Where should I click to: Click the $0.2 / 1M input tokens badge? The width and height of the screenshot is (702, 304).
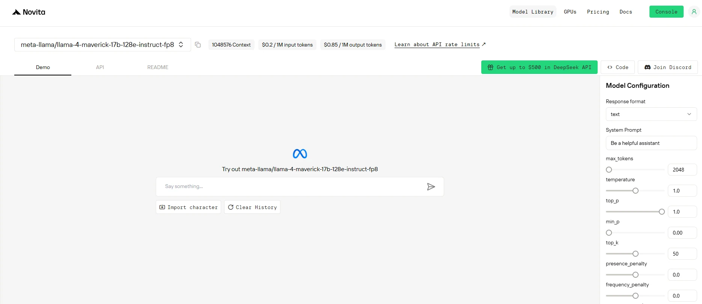pyautogui.click(x=287, y=45)
